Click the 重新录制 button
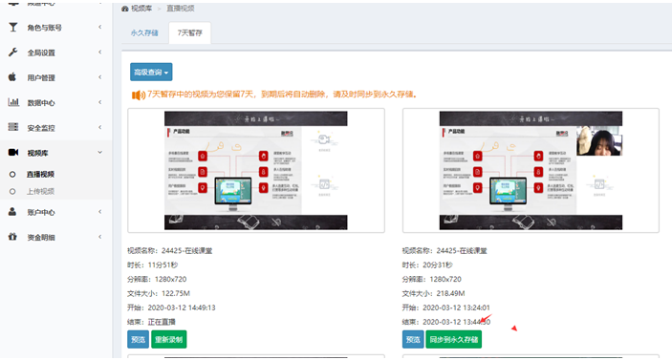 point(169,339)
